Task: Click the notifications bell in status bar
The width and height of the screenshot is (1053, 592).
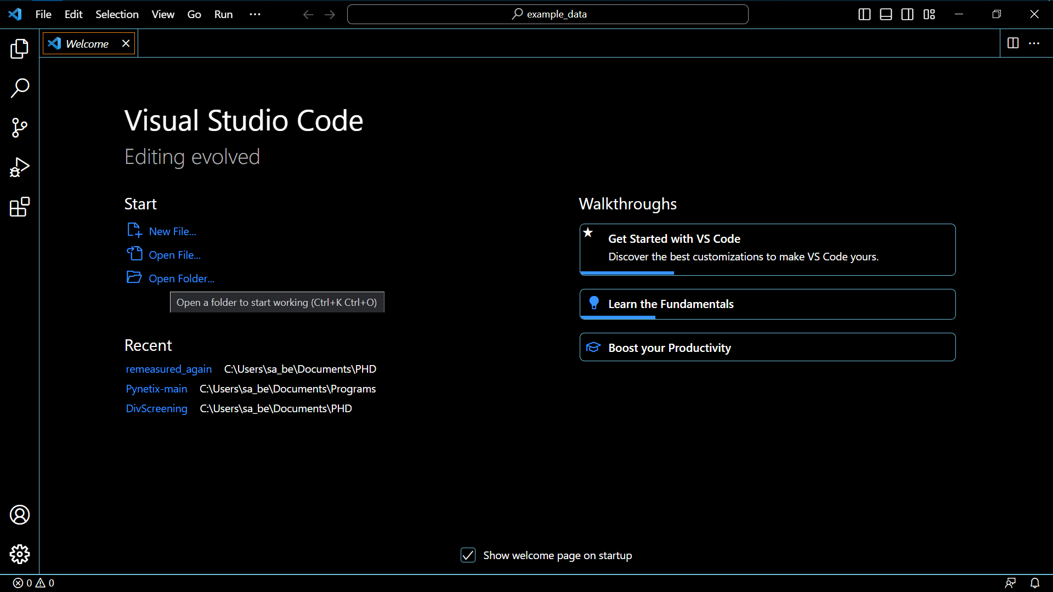Action: click(1034, 583)
